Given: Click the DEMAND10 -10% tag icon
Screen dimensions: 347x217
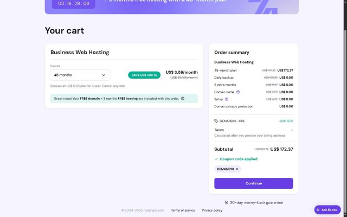Looking at the screenshot, I should click(x=216, y=121).
